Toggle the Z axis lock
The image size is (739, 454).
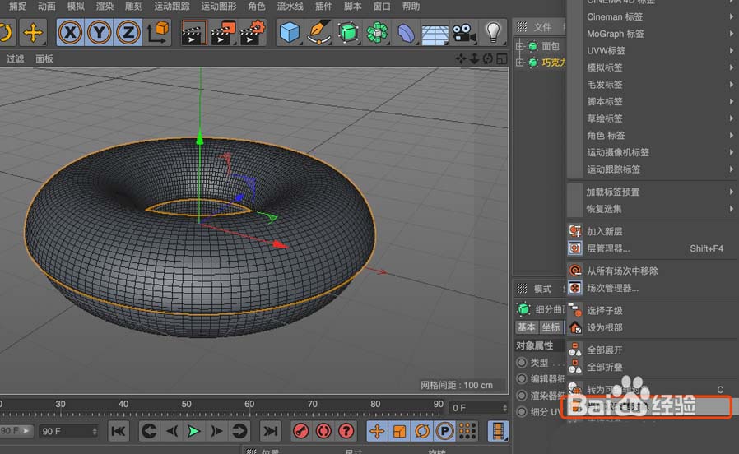click(128, 33)
